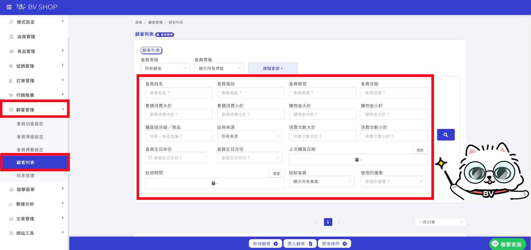Open the 會員生日月份 dropdown

[x=250, y=158]
